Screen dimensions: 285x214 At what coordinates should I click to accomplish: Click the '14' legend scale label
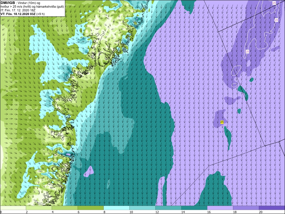[183, 212]
